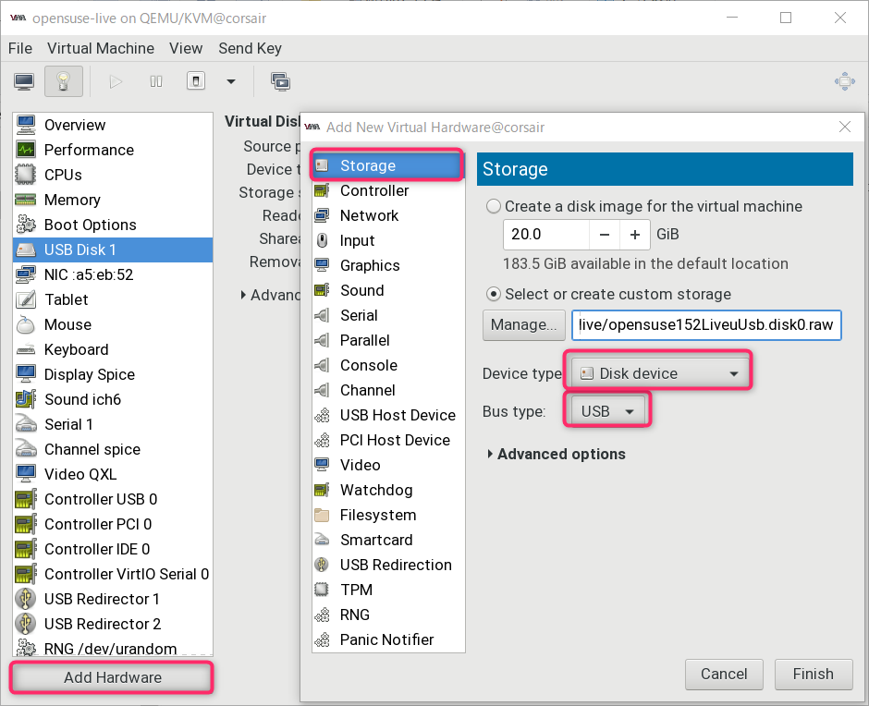Choose USB Redirection in dialog list

click(388, 564)
